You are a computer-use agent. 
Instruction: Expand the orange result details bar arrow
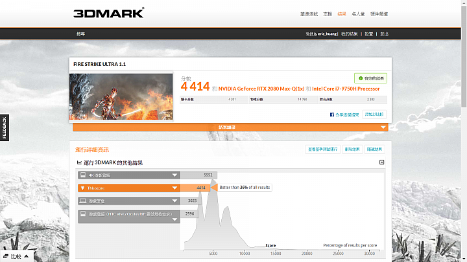coord(383,127)
